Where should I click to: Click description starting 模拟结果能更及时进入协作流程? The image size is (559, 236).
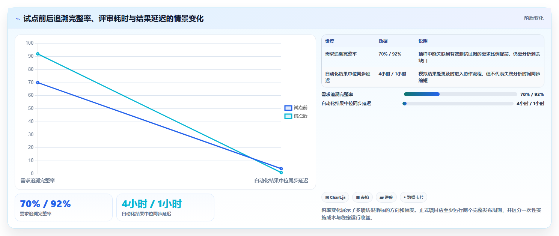click(x=479, y=77)
